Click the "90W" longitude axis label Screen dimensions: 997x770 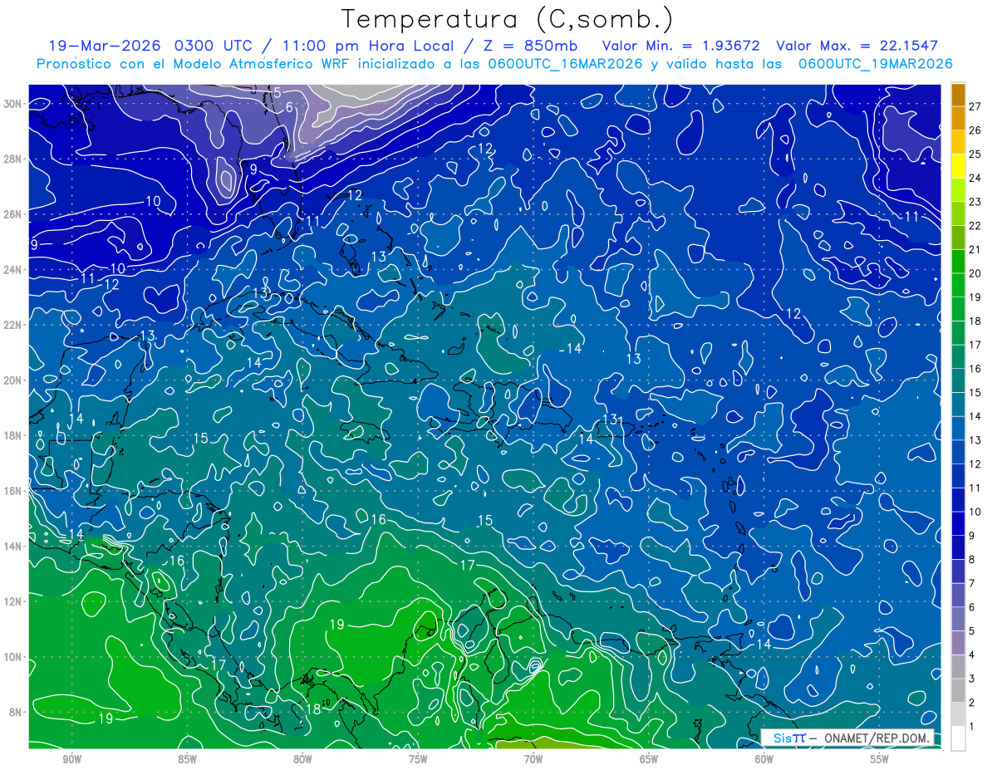72,759
